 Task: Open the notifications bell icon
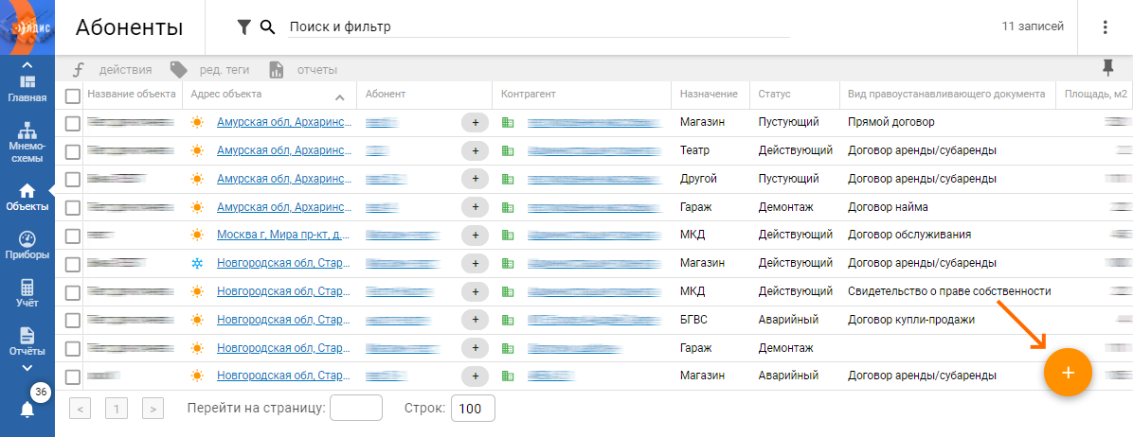tap(27, 410)
